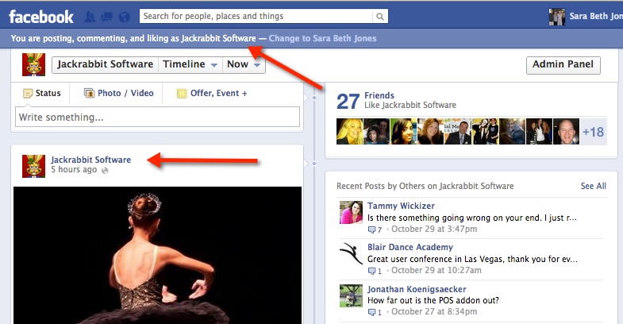
Task: Click comment icon on Blair Dance post
Action: click(x=372, y=271)
